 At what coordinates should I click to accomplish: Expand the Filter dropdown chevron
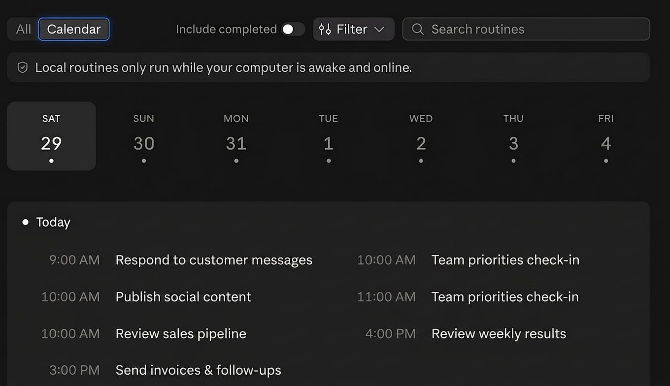[379, 29]
